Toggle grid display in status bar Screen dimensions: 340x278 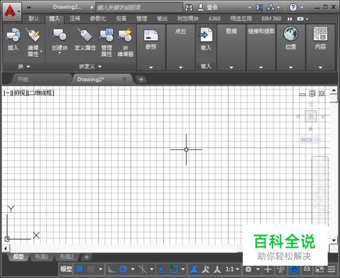(x=79, y=269)
